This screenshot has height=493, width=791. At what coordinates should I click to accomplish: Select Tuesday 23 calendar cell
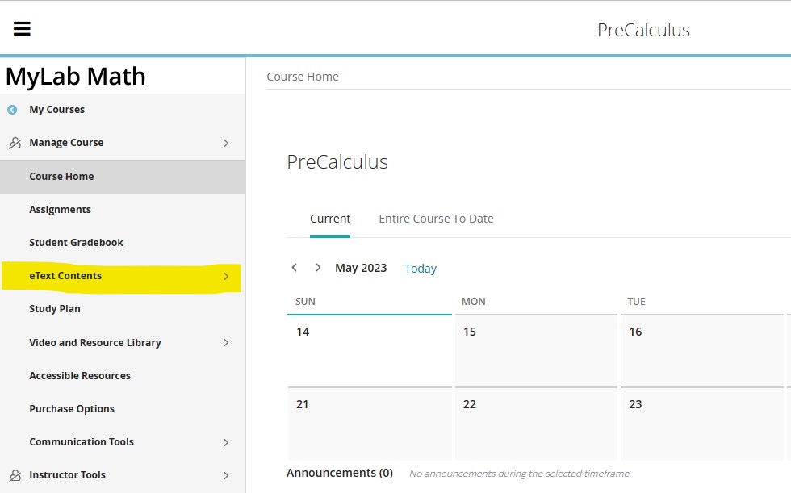(x=701, y=424)
